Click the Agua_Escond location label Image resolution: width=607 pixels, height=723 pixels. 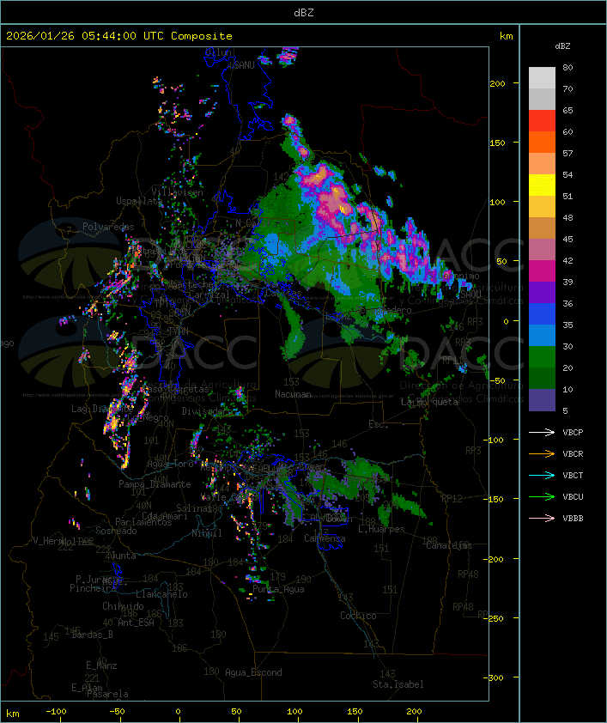pyautogui.click(x=253, y=672)
